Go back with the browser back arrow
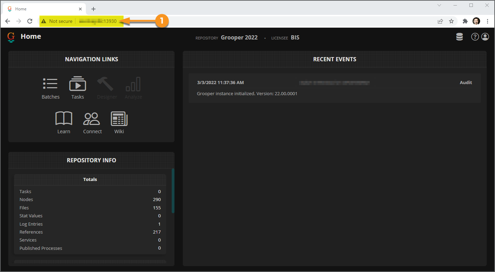Viewport: 495px width, 272px height. (x=8, y=21)
